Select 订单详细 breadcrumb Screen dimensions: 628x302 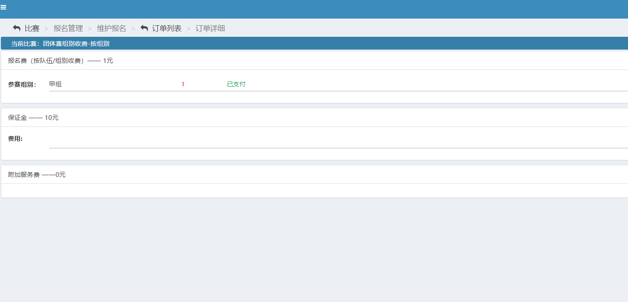[210, 29]
